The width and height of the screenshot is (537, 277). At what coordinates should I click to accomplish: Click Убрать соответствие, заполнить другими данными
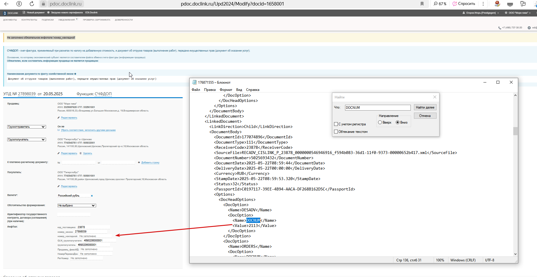pyautogui.click(x=88, y=130)
